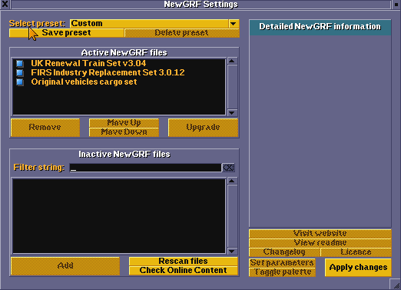Click blue status square of UK Renewal Train Set
401x290 pixels.
coord(20,63)
